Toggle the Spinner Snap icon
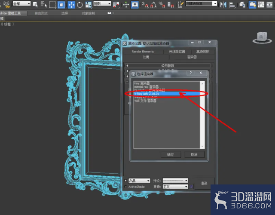The height and width of the screenshot is (215, 275). click(170, 5)
